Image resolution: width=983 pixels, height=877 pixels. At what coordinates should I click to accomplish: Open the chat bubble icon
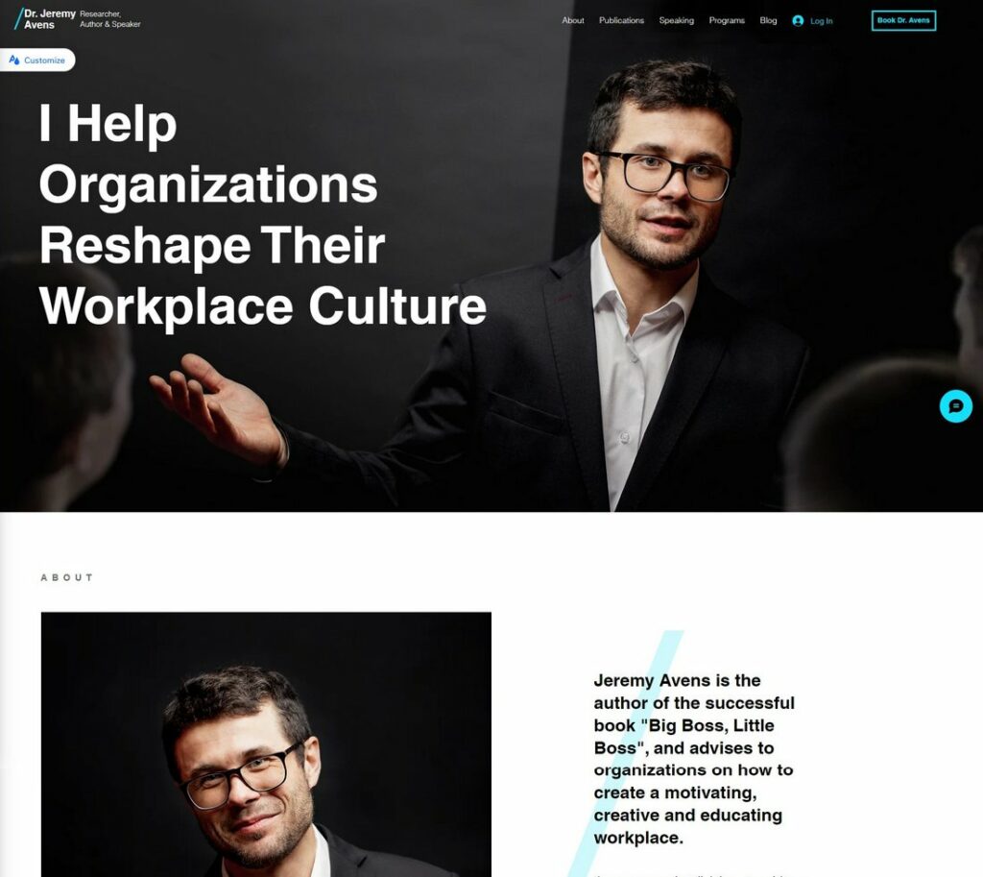click(955, 406)
